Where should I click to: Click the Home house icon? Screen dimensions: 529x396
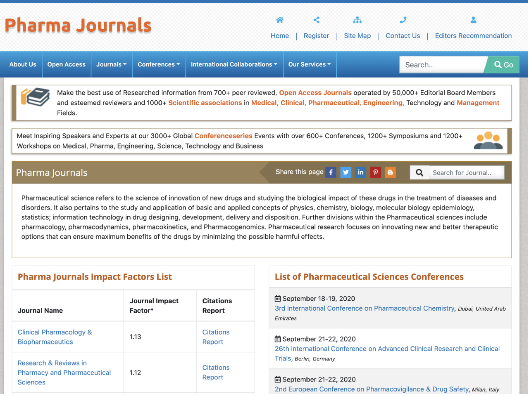click(x=280, y=20)
